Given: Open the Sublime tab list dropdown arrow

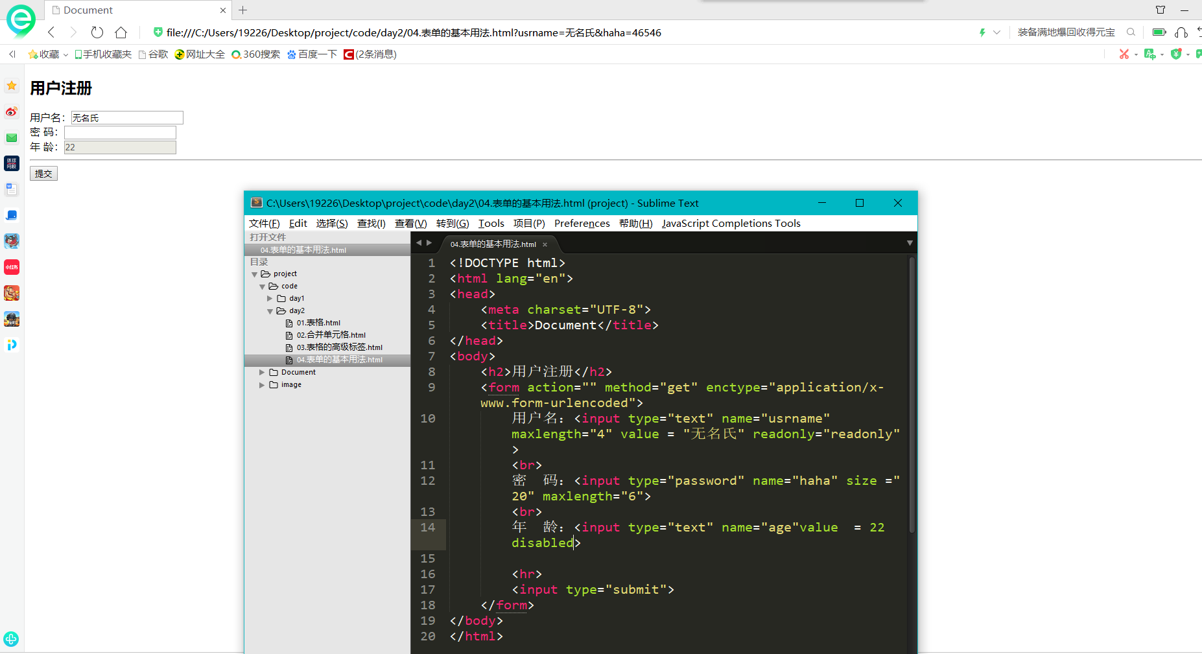Looking at the screenshot, I should (x=910, y=243).
